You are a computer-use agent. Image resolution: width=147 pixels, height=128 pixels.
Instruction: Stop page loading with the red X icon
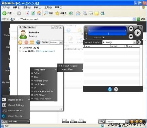(x=28, y=13)
